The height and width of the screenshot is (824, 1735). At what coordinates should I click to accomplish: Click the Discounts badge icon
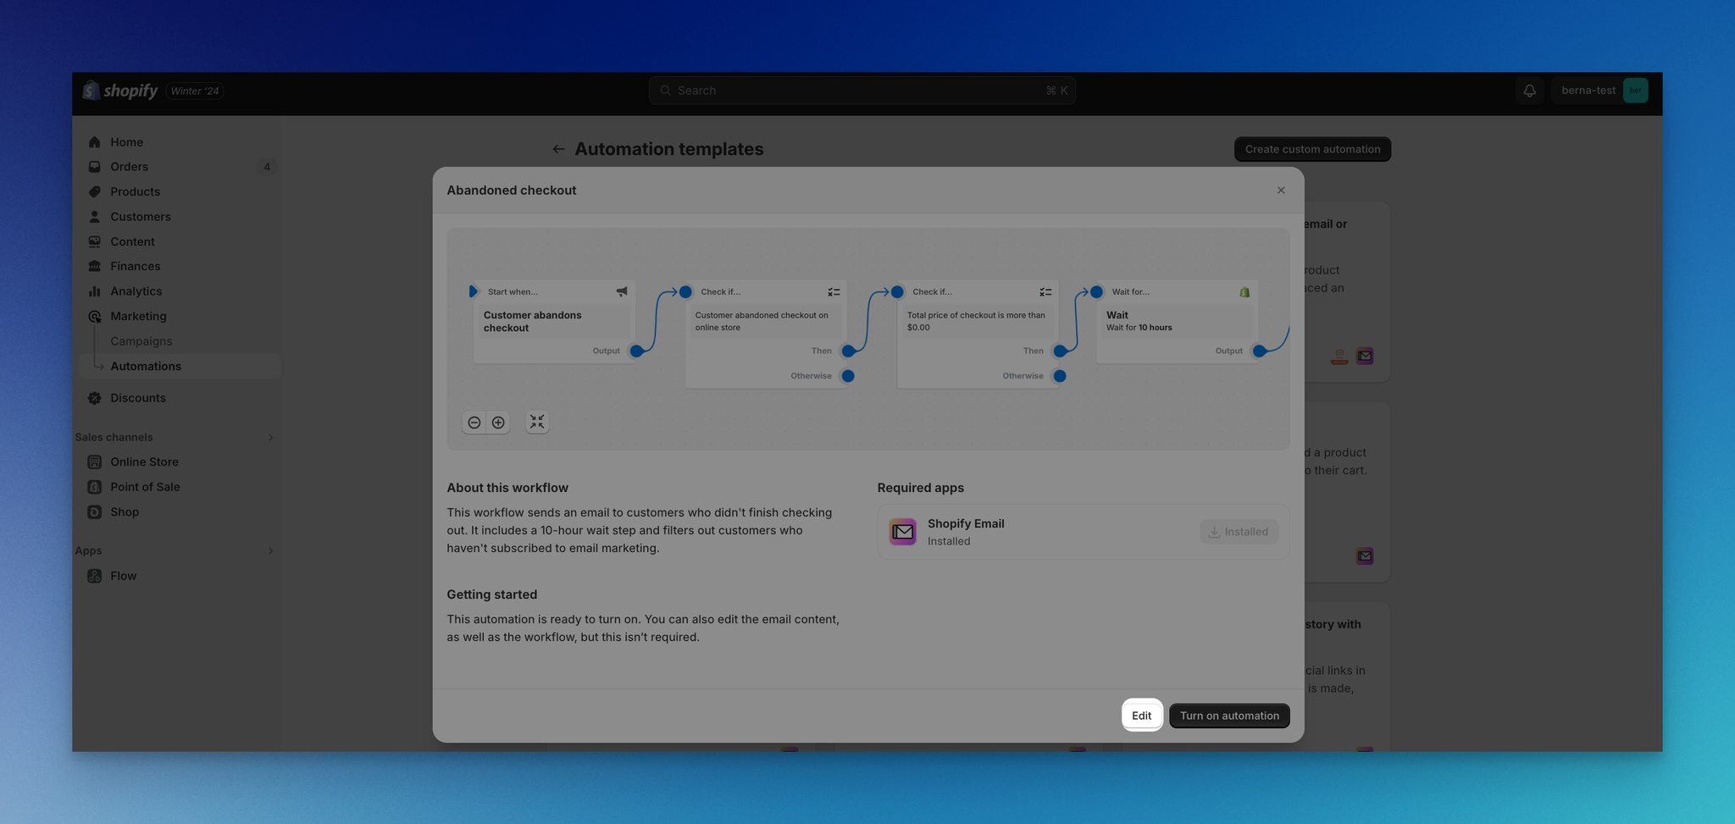tap(95, 398)
